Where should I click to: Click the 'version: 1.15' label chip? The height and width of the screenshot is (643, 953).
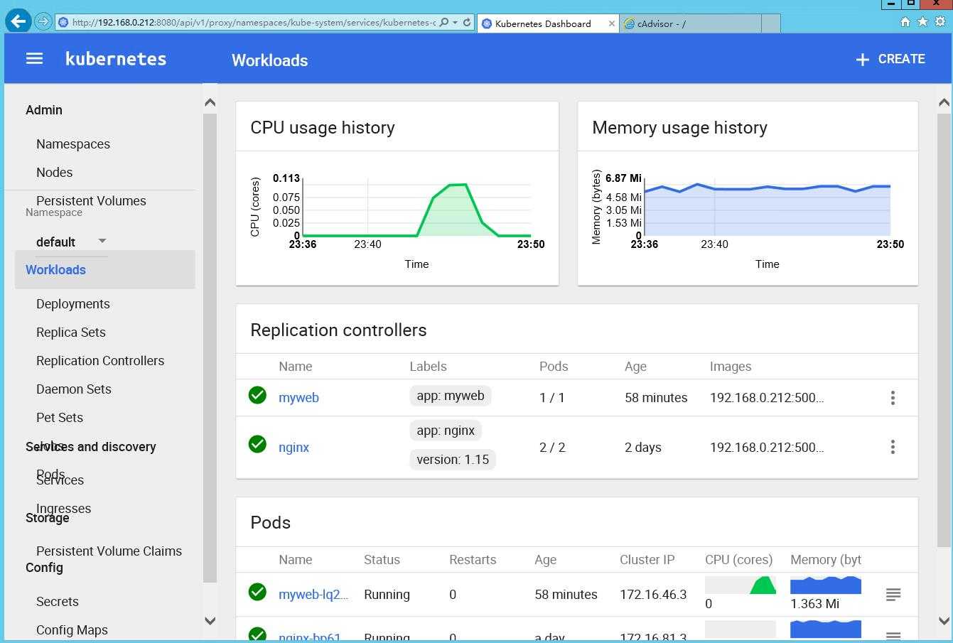(453, 460)
